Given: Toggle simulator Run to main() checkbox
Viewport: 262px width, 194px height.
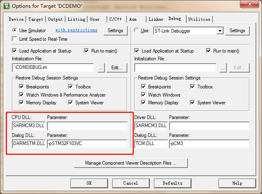Looking at the screenshot, I should 87,51.
